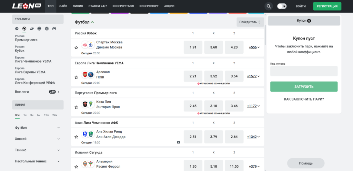The width and height of the screenshot is (353, 171).
Task: Open the ЛИНИЯ tab
Action: 78,6
